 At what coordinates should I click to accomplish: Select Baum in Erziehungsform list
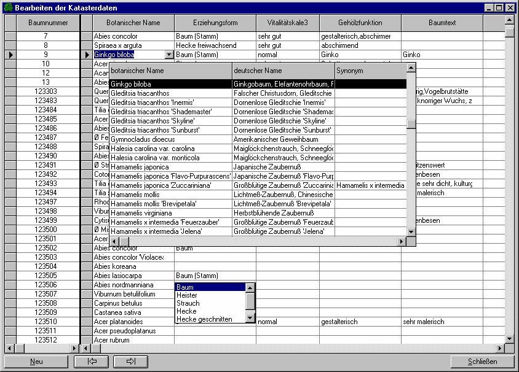(x=210, y=287)
